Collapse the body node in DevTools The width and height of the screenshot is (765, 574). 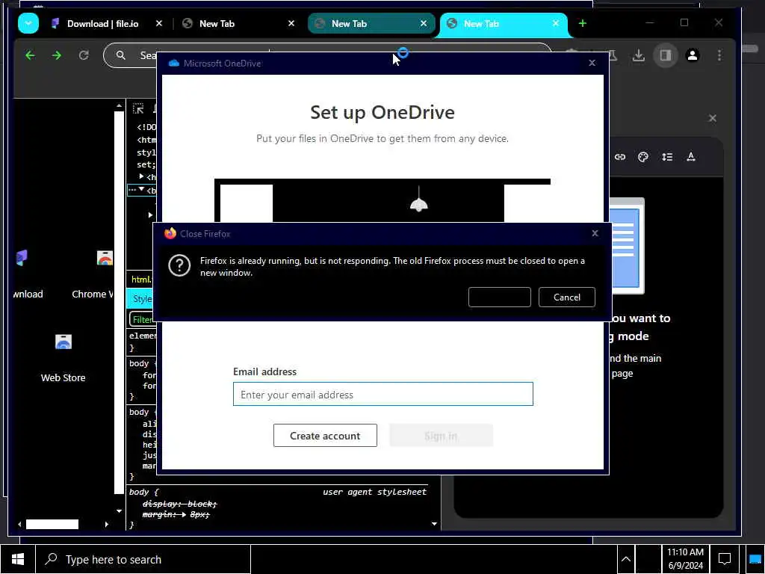(141, 189)
